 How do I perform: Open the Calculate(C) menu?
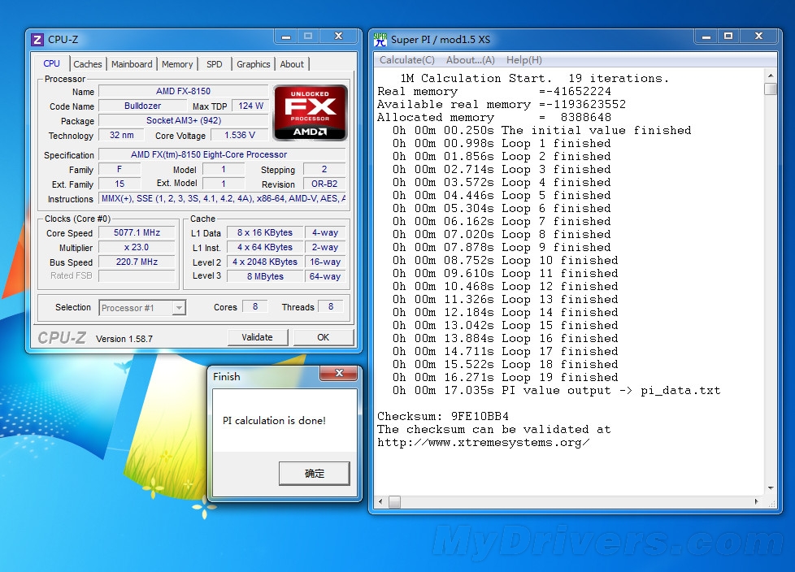pos(407,60)
